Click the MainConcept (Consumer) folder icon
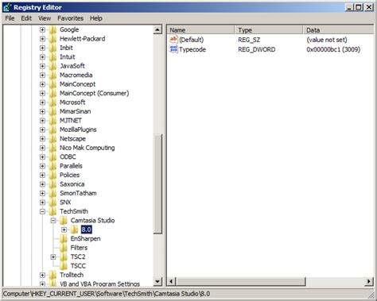 (x=53, y=93)
